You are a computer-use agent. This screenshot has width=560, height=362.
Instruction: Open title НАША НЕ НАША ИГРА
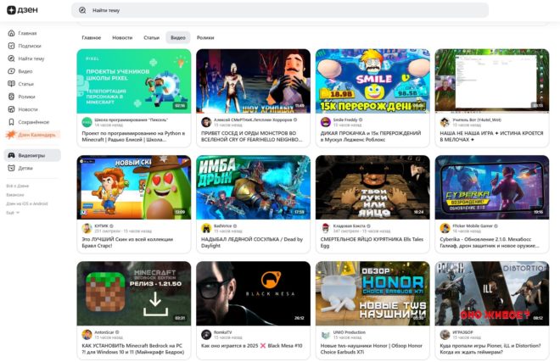pyautogui.click(x=491, y=136)
